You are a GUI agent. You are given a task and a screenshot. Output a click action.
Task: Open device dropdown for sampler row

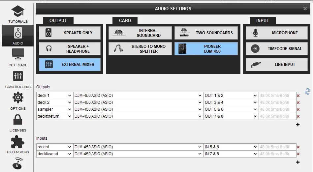point(138,109)
